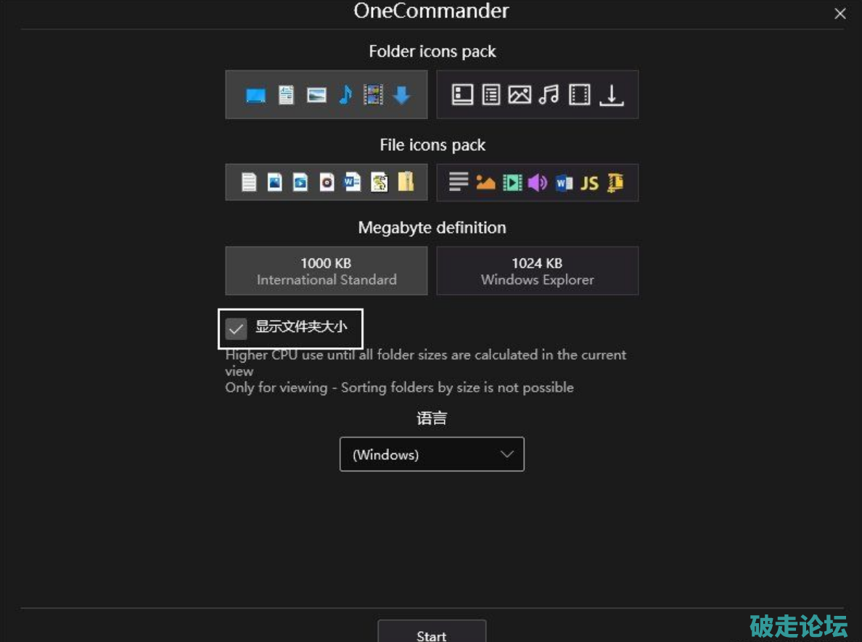Uncheck the 显示文件夹大小 checkbox
The height and width of the screenshot is (642, 862).
[237, 329]
